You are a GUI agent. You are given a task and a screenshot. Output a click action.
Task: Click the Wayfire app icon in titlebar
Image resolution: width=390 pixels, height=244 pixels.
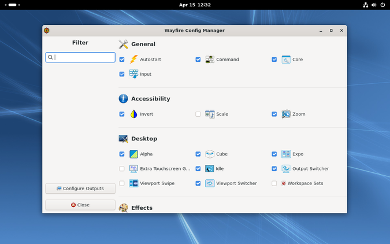tap(47, 31)
